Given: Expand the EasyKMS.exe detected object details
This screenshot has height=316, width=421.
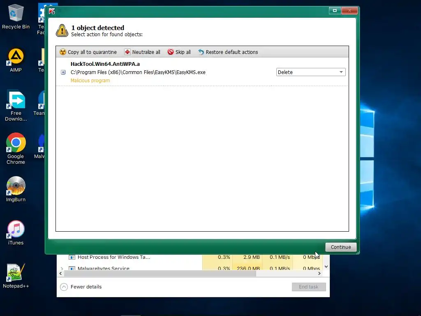Looking at the screenshot, I should [x=63, y=72].
